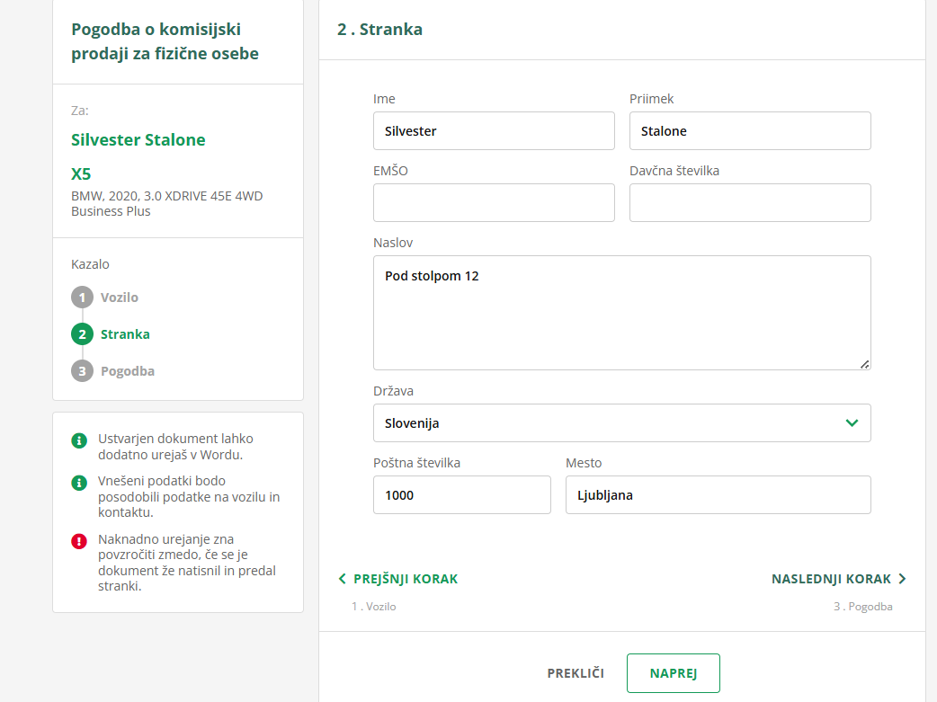Click left chevron of Prejšnji korak
The width and height of the screenshot is (937, 702).
(342, 579)
